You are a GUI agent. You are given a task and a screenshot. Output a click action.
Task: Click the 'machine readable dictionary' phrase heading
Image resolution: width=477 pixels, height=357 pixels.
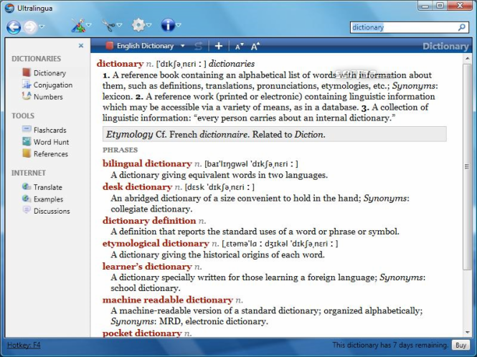click(x=168, y=300)
